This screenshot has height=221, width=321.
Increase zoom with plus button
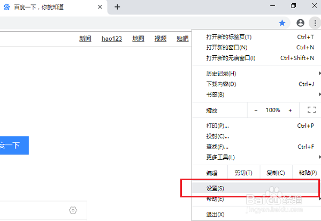click(x=290, y=110)
